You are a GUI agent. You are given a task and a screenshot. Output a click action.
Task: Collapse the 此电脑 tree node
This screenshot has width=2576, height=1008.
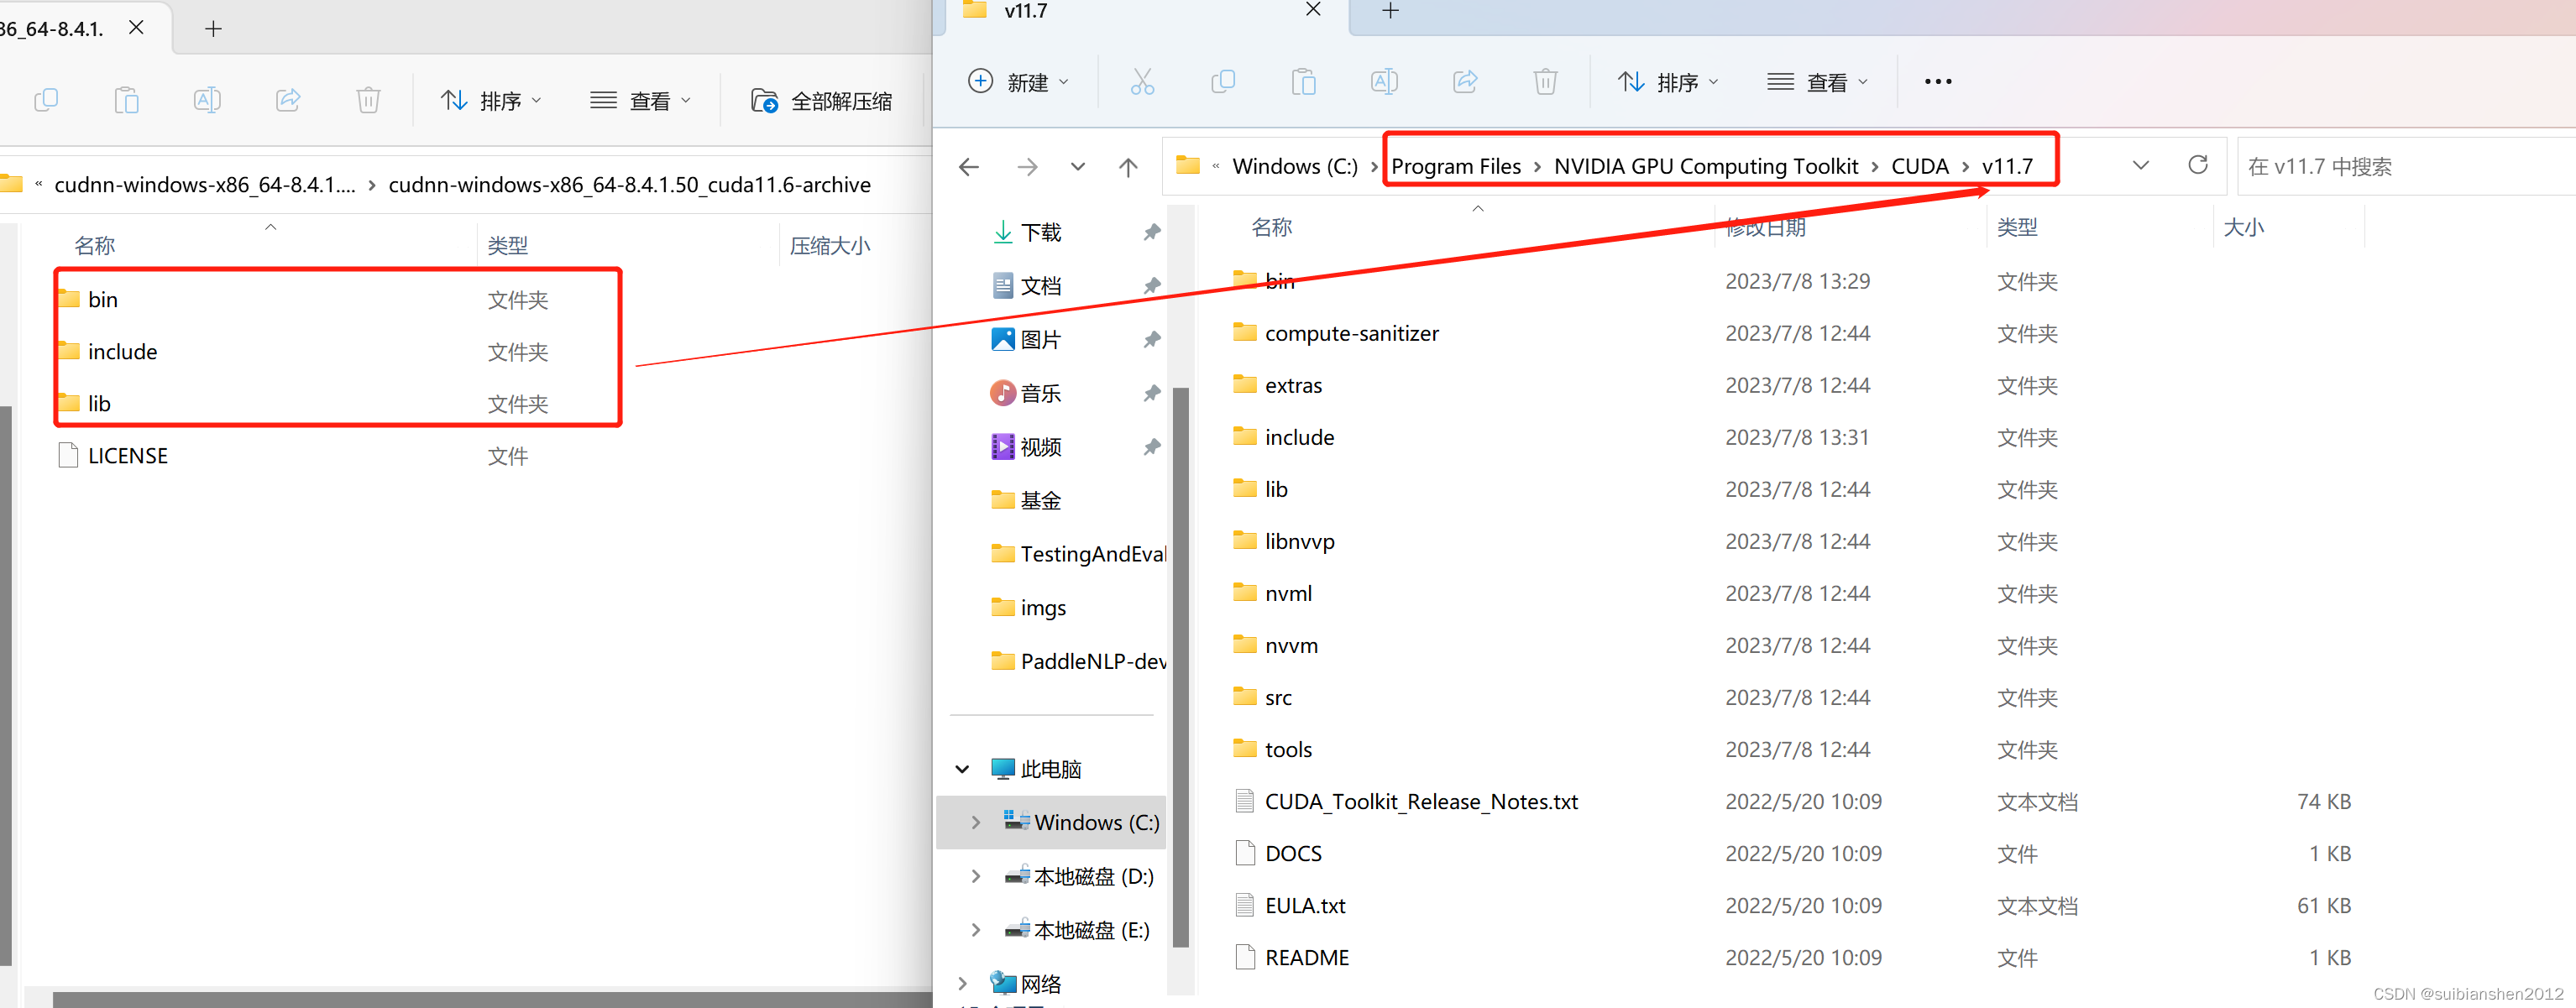point(962,769)
